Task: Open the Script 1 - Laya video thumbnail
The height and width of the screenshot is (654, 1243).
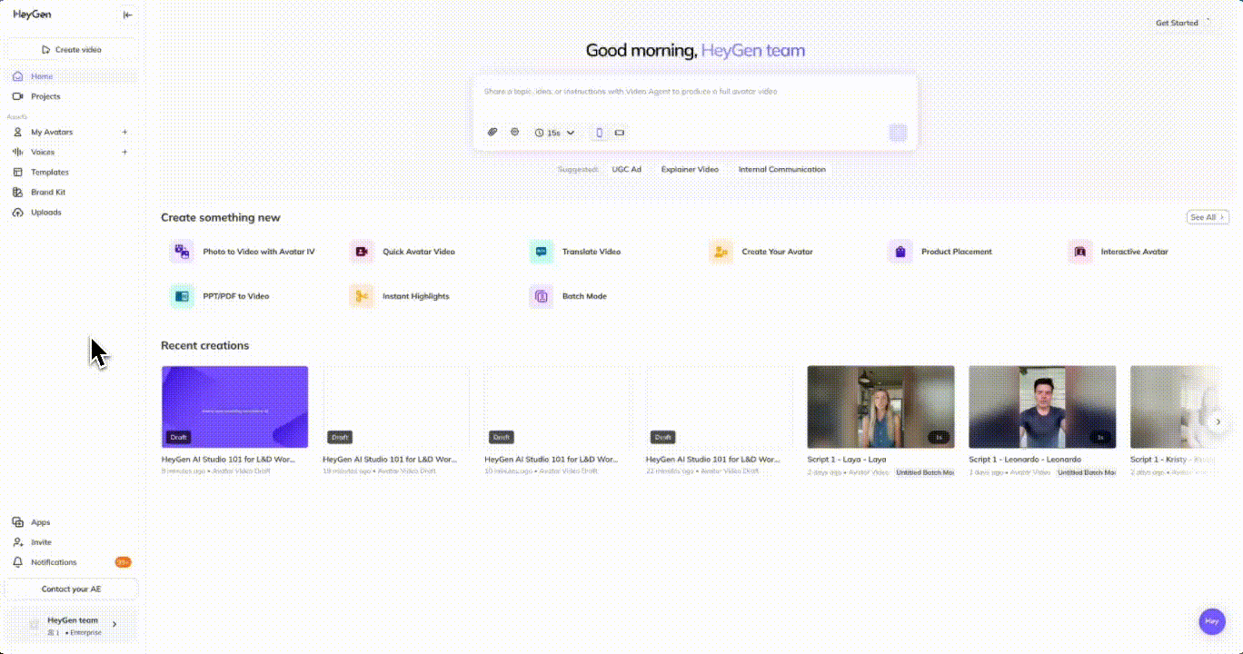Action: point(880,407)
